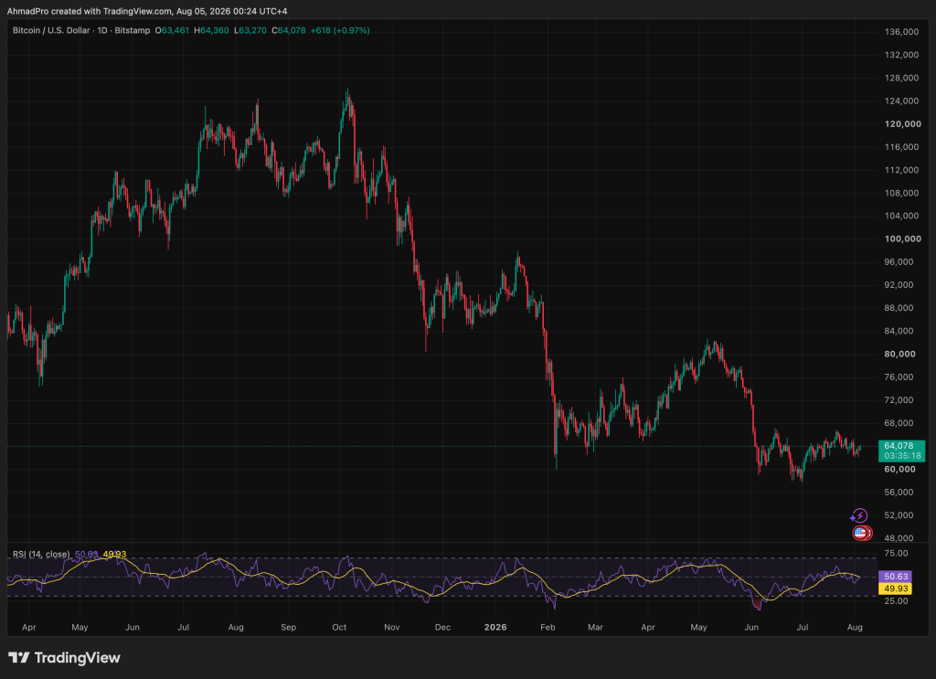The height and width of the screenshot is (679, 936).
Task: Click the 48,000 price axis label
Action: click(899, 538)
